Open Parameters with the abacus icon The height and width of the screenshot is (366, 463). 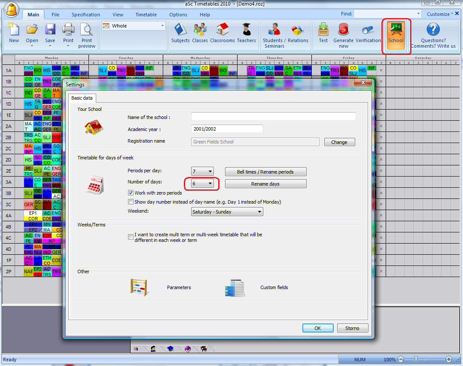click(140, 287)
